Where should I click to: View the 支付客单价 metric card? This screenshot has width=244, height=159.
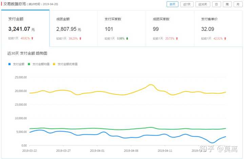218,28
